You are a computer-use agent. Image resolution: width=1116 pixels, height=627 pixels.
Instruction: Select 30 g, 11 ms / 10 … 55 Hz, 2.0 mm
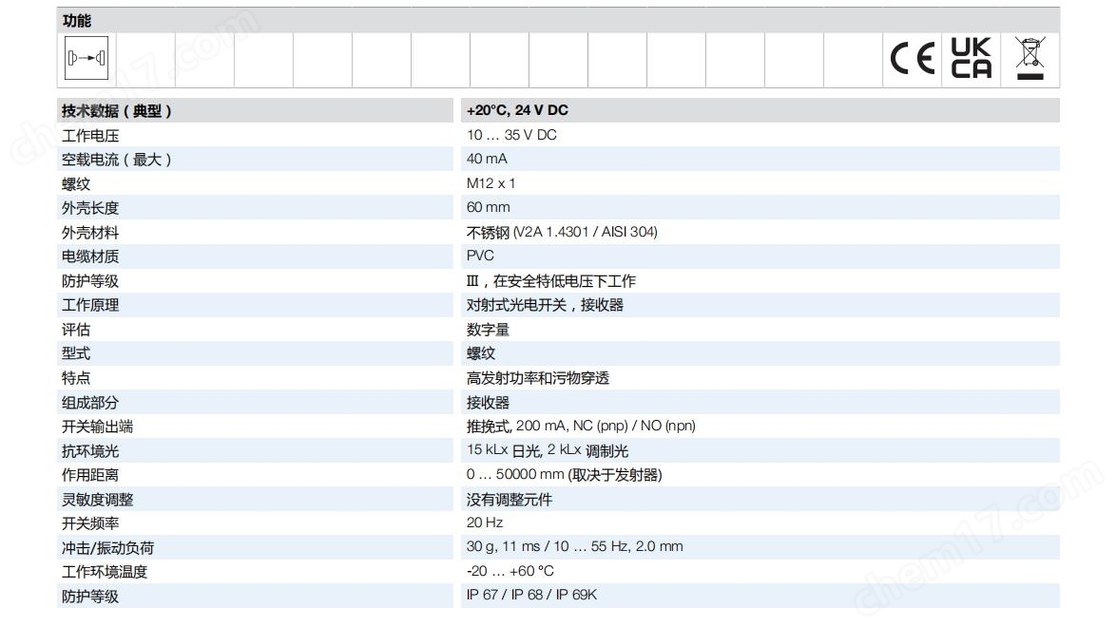pos(575,546)
